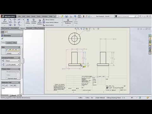The image size is (152, 114).
Task: Click Mirror Entities
Action: [x=48, y=20]
